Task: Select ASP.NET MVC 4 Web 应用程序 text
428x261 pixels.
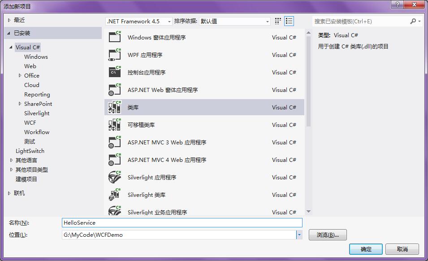Action: [x=167, y=160]
